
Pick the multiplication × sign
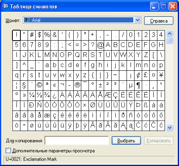(85, 105)
